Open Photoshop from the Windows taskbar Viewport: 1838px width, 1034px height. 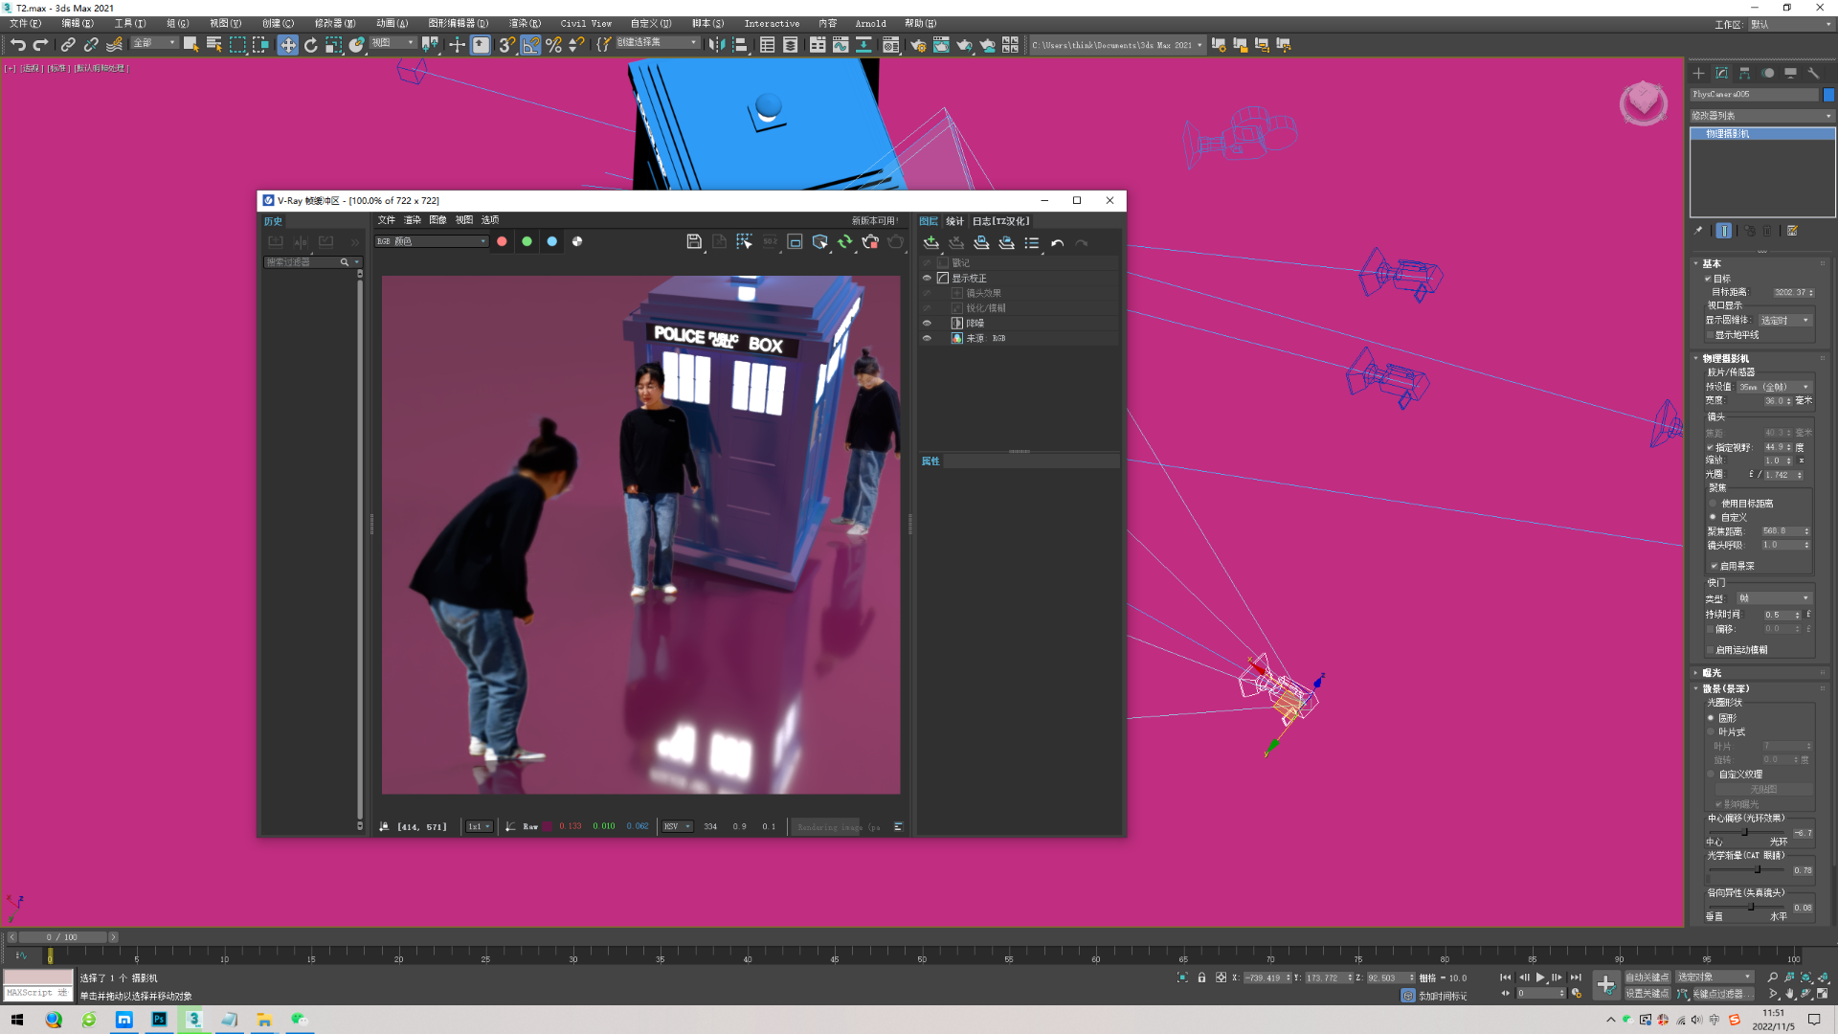pos(159,1020)
